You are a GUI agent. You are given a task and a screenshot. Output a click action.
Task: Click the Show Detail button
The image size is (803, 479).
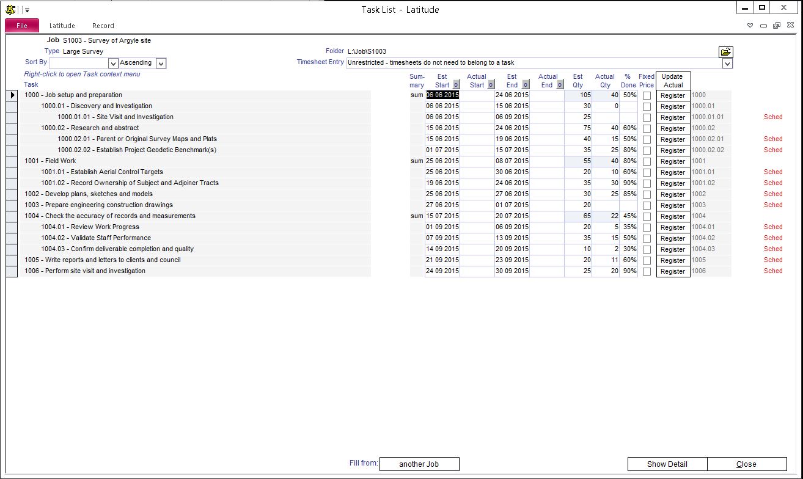click(667, 464)
